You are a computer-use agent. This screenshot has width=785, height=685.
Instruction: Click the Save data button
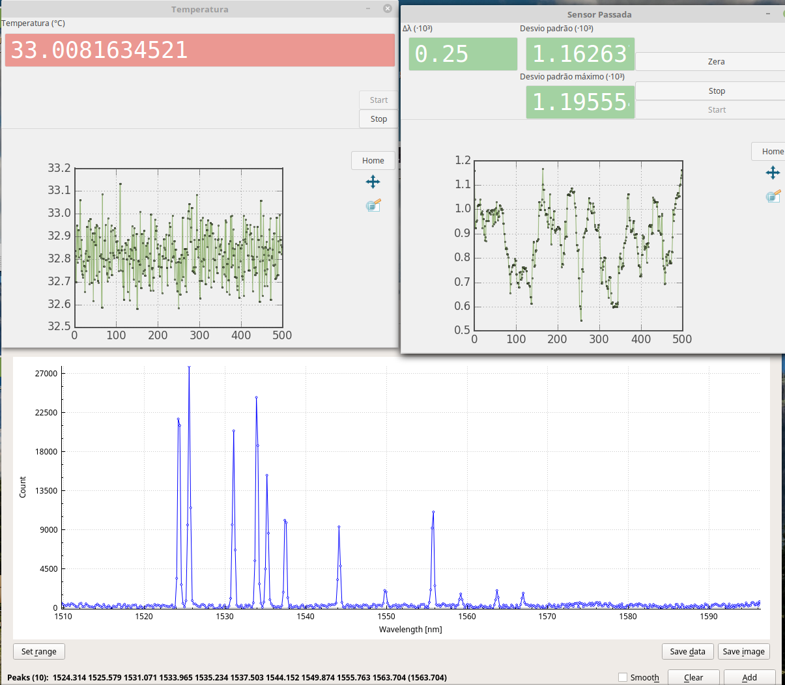[687, 652]
